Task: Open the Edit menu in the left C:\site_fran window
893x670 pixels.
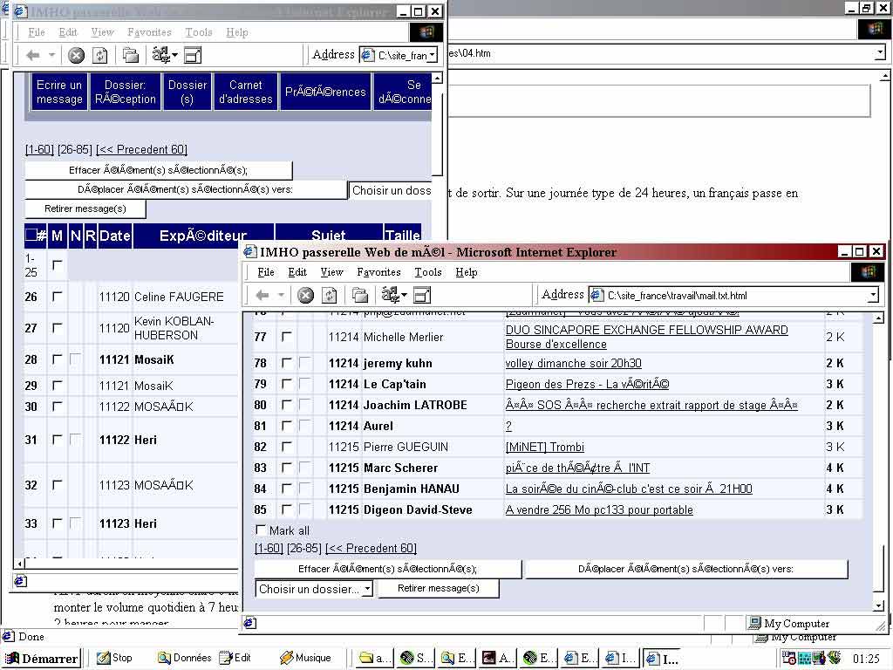Action: (68, 32)
